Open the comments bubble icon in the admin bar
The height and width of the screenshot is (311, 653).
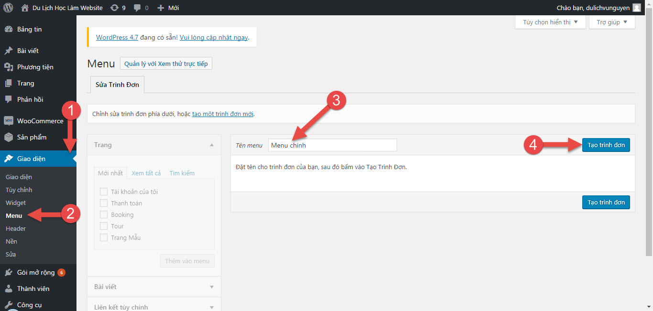tap(138, 7)
